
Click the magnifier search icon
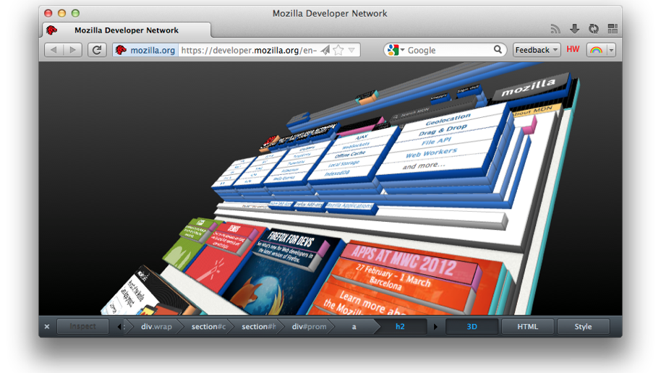pos(498,50)
